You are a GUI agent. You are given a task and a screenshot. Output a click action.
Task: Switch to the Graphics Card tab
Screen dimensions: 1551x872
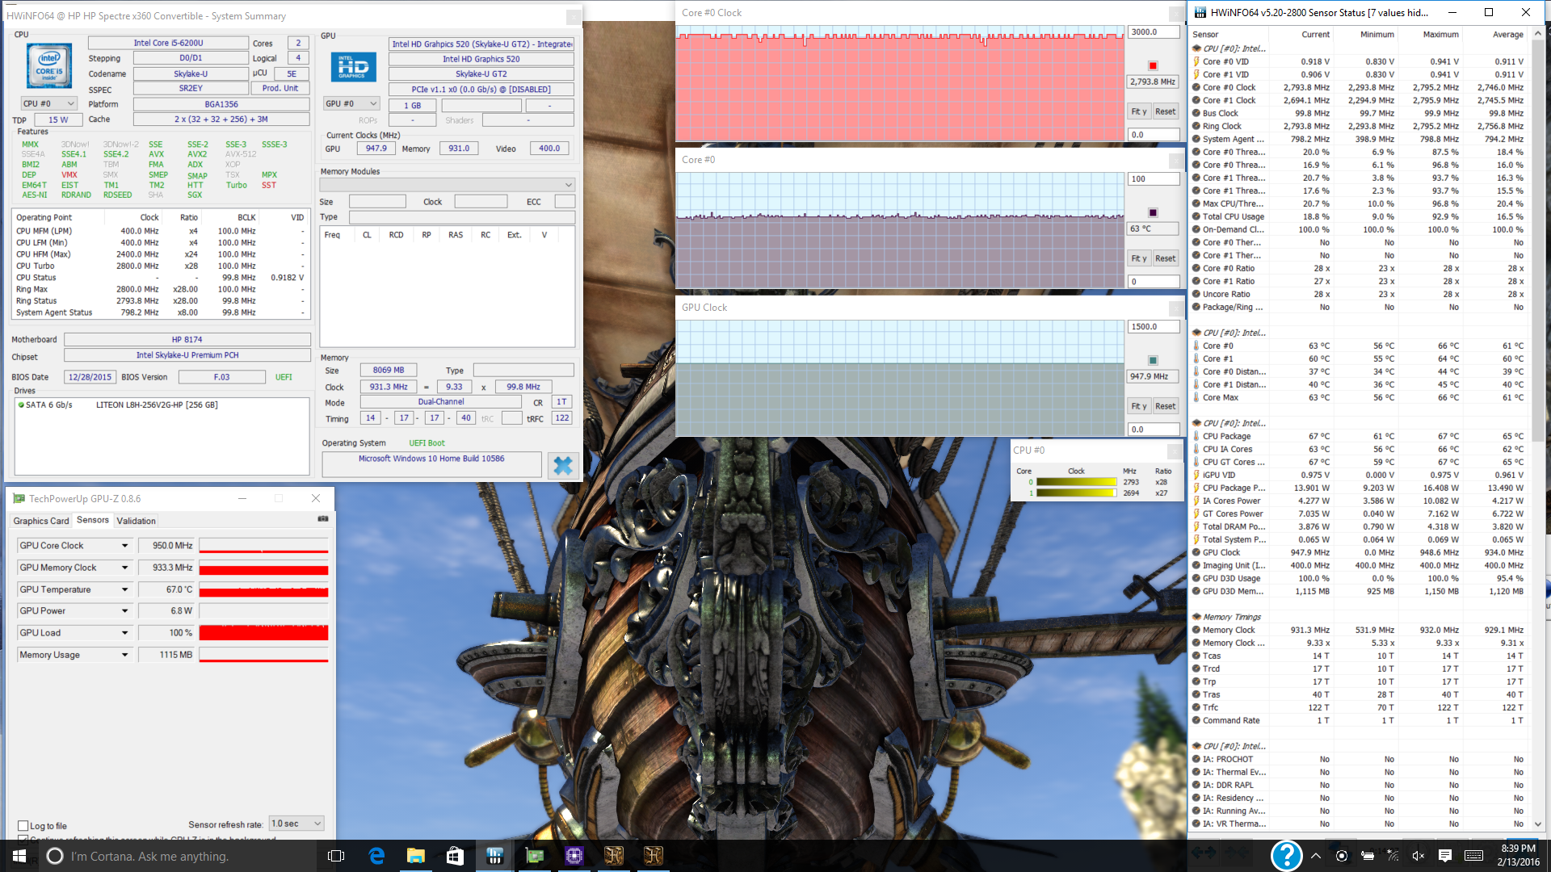click(x=41, y=521)
